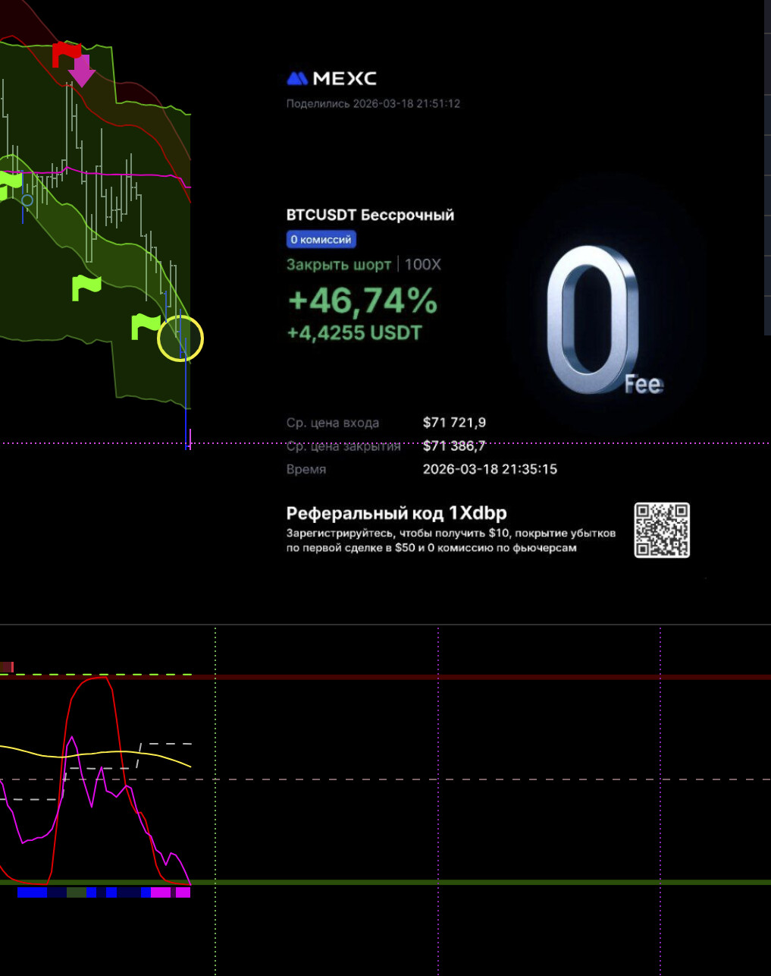Click the +46,74% profit percentage
Image resolution: width=771 pixels, height=976 pixels.
pos(362,301)
